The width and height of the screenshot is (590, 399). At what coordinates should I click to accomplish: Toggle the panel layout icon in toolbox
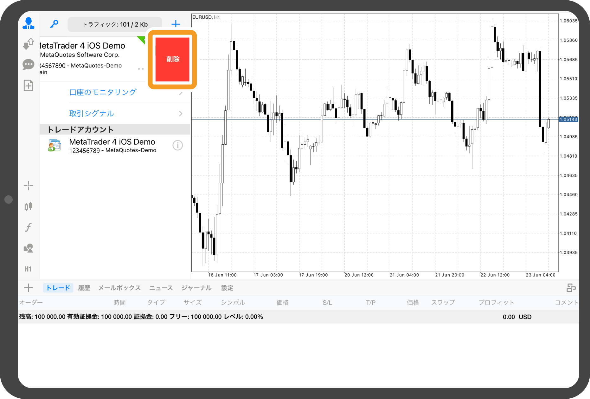(x=571, y=288)
